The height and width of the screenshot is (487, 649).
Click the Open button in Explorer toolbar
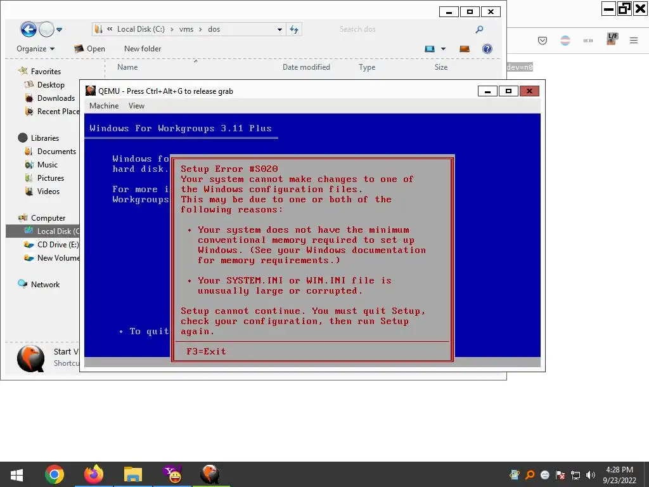click(x=89, y=49)
